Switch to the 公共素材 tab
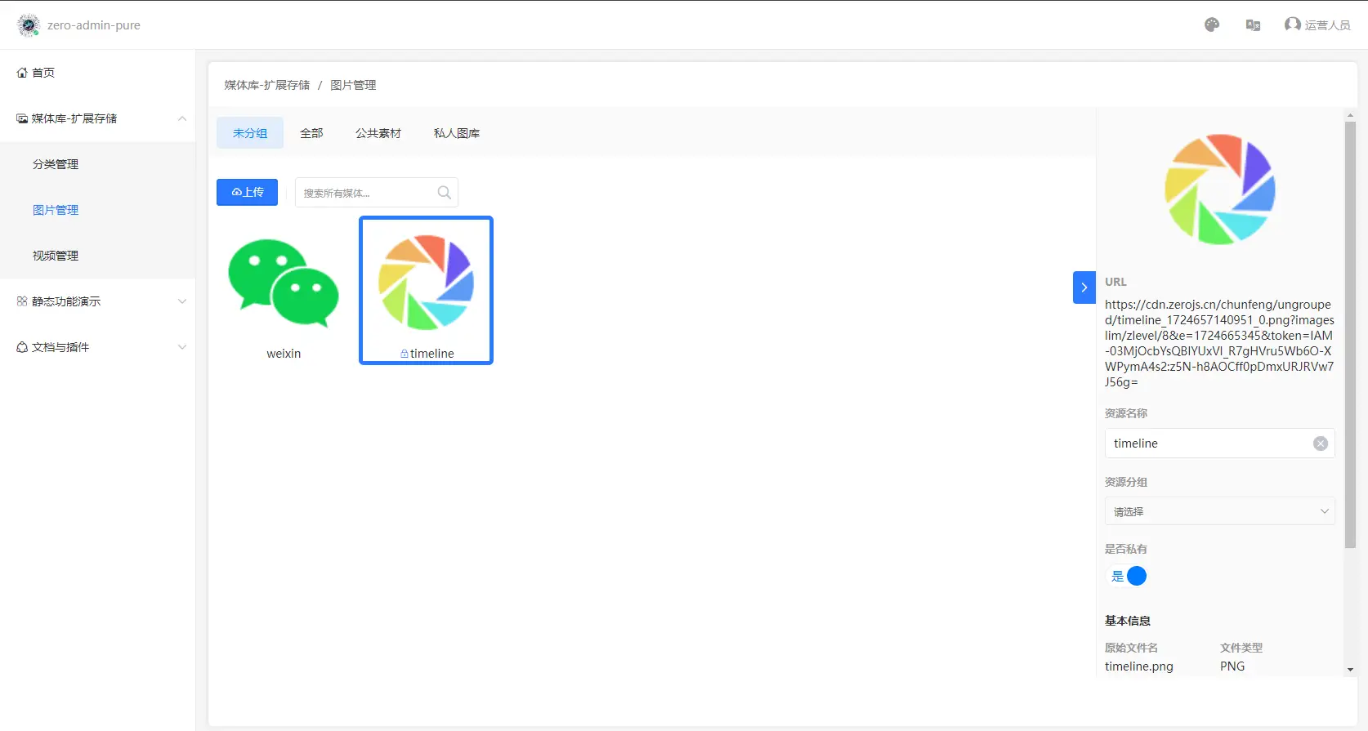Viewport: 1368px width, 731px height. point(378,133)
